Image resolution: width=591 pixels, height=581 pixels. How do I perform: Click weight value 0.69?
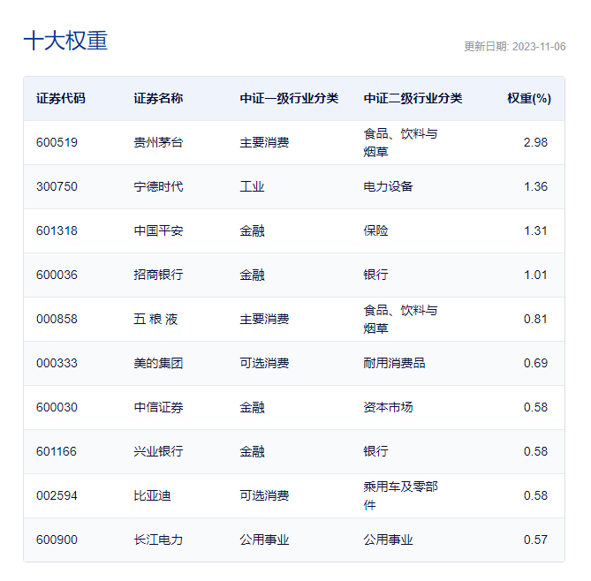coord(535,363)
